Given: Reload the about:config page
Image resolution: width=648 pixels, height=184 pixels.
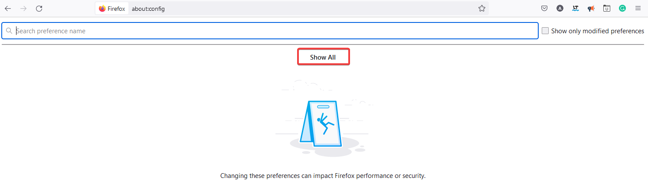Looking at the screenshot, I should 39,9.
